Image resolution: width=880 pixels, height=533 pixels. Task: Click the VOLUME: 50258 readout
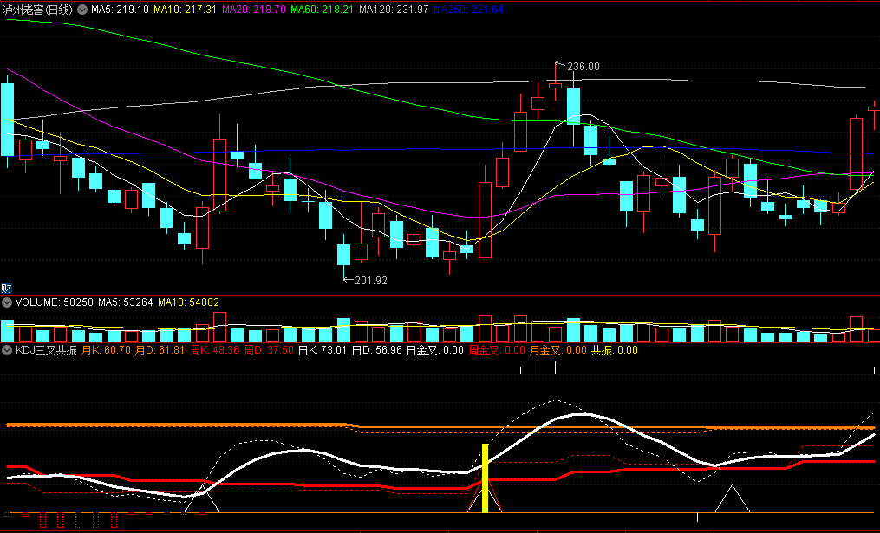tap(55, 302)
